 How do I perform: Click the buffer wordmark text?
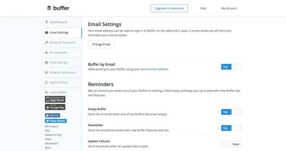(x=61, y=8)
